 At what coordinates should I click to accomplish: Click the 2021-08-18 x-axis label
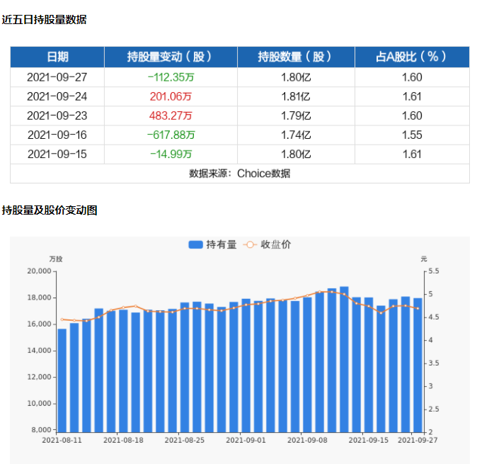(x=123, y=440)
